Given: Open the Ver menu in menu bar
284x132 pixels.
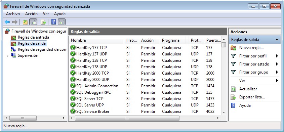Looking at the screenshot, I should tap(46, 14).
